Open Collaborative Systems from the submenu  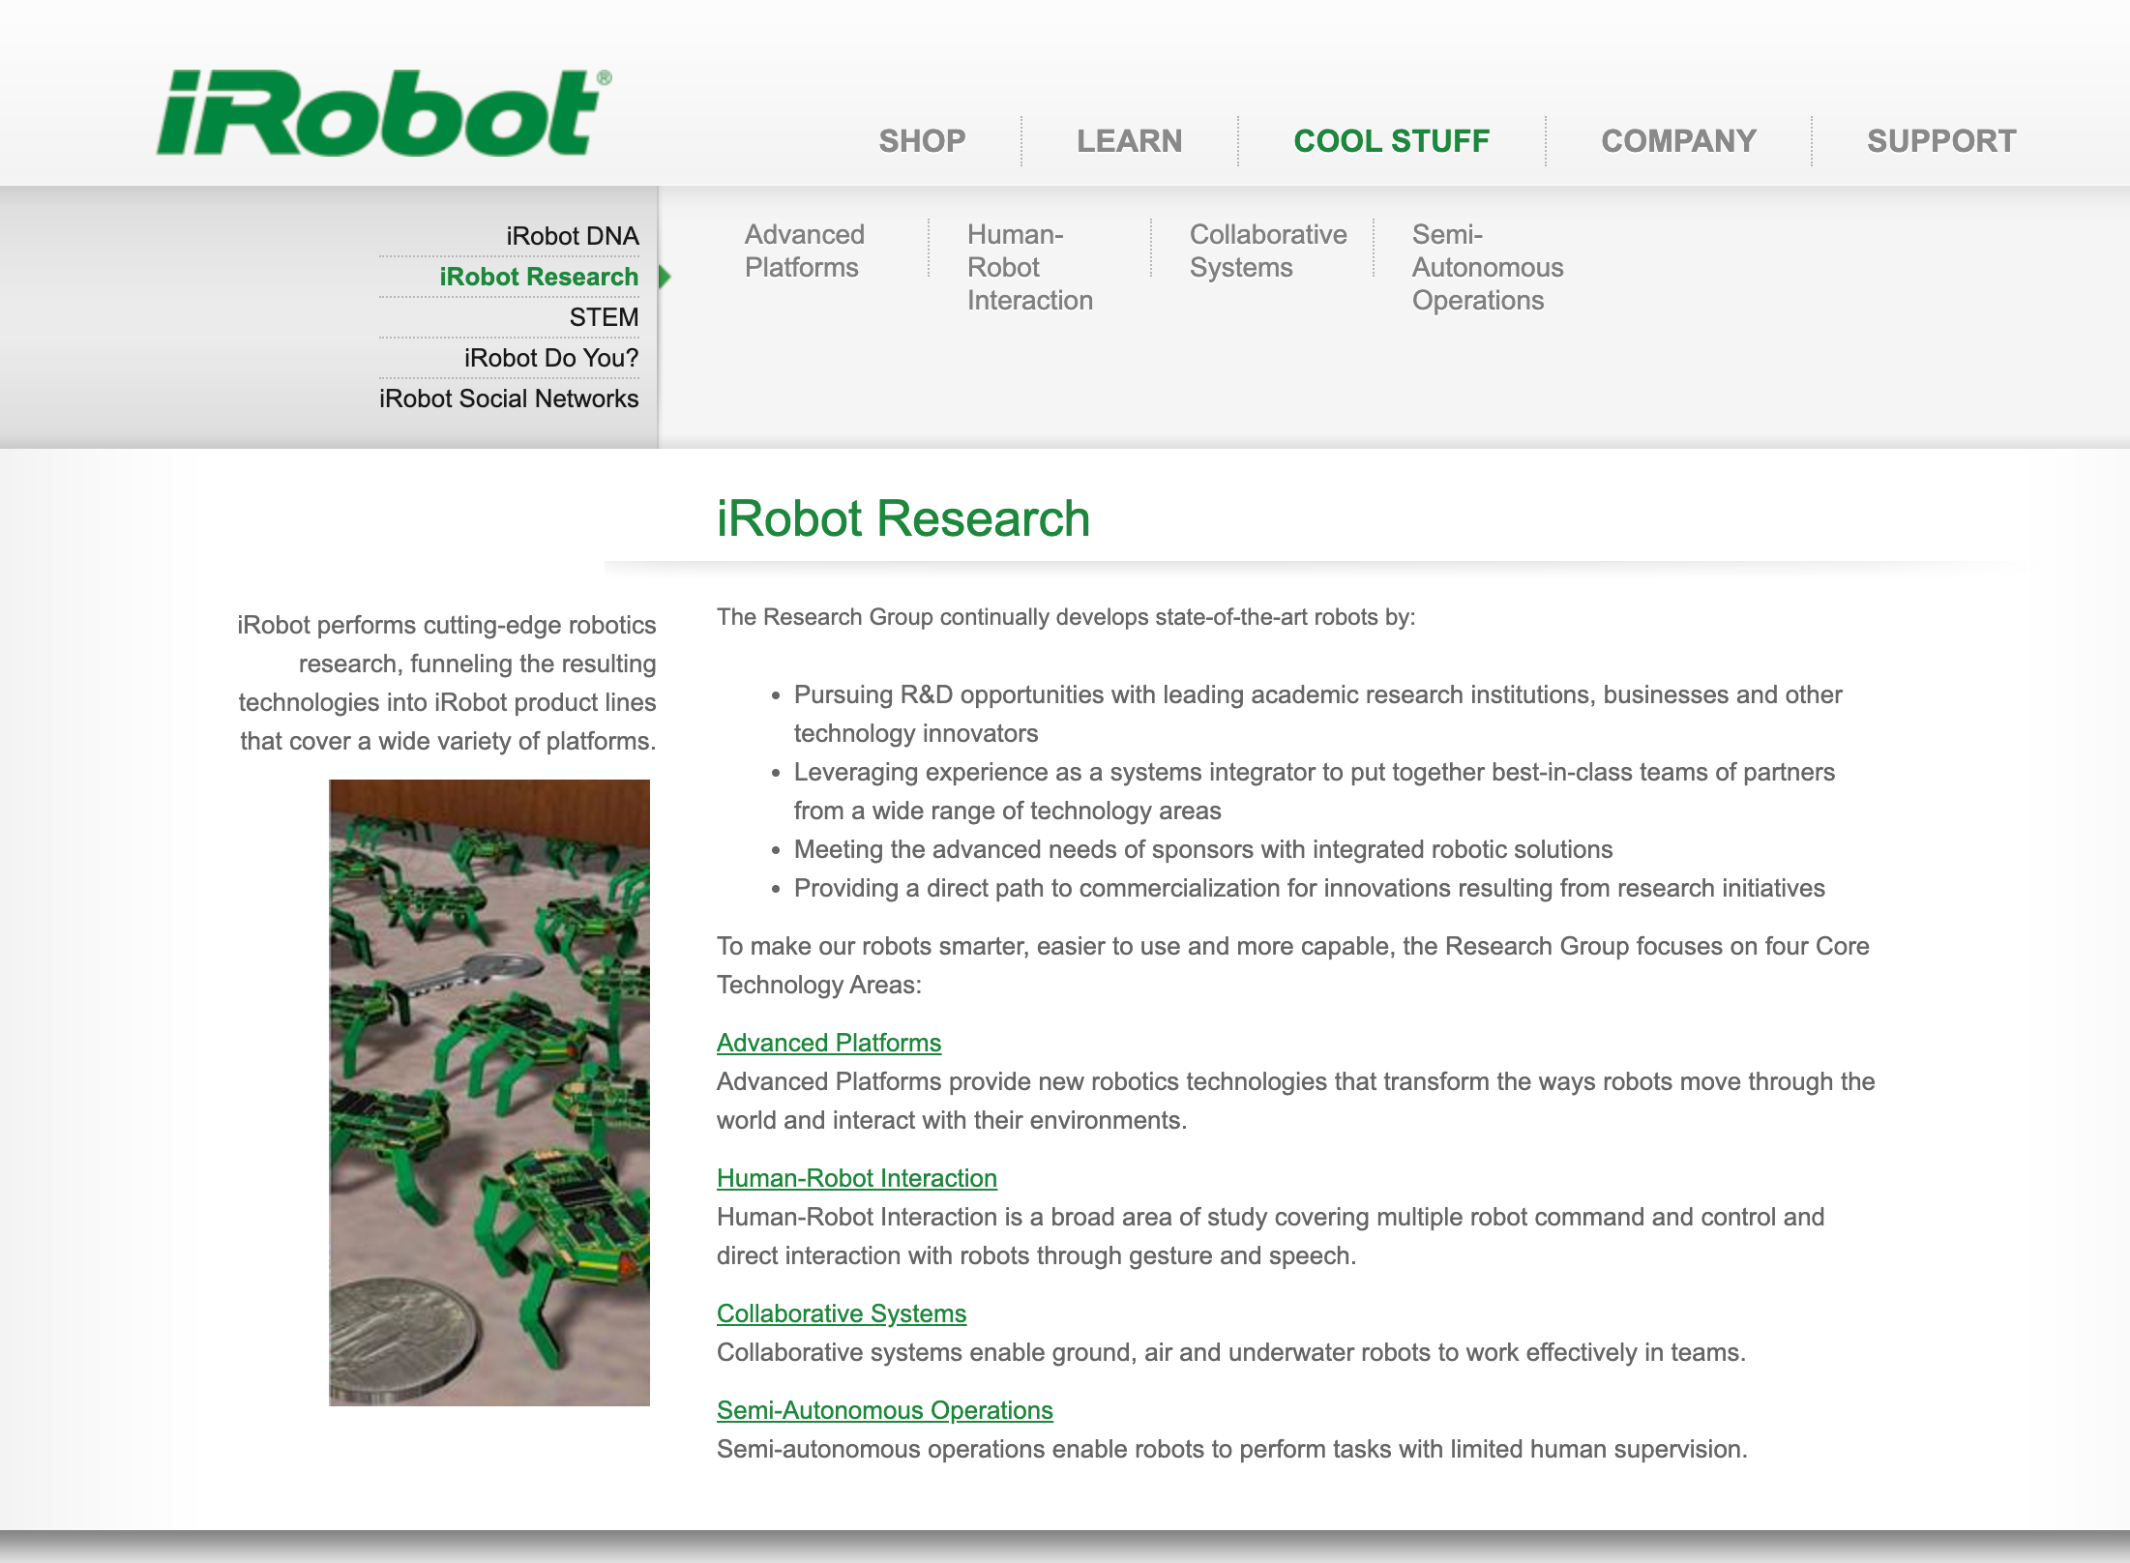(x=1268, y=251)
